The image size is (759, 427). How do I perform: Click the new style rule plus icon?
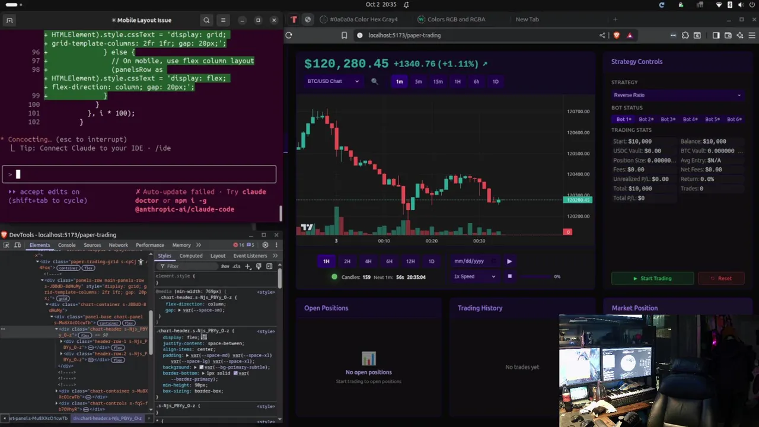tap(248, 266)
